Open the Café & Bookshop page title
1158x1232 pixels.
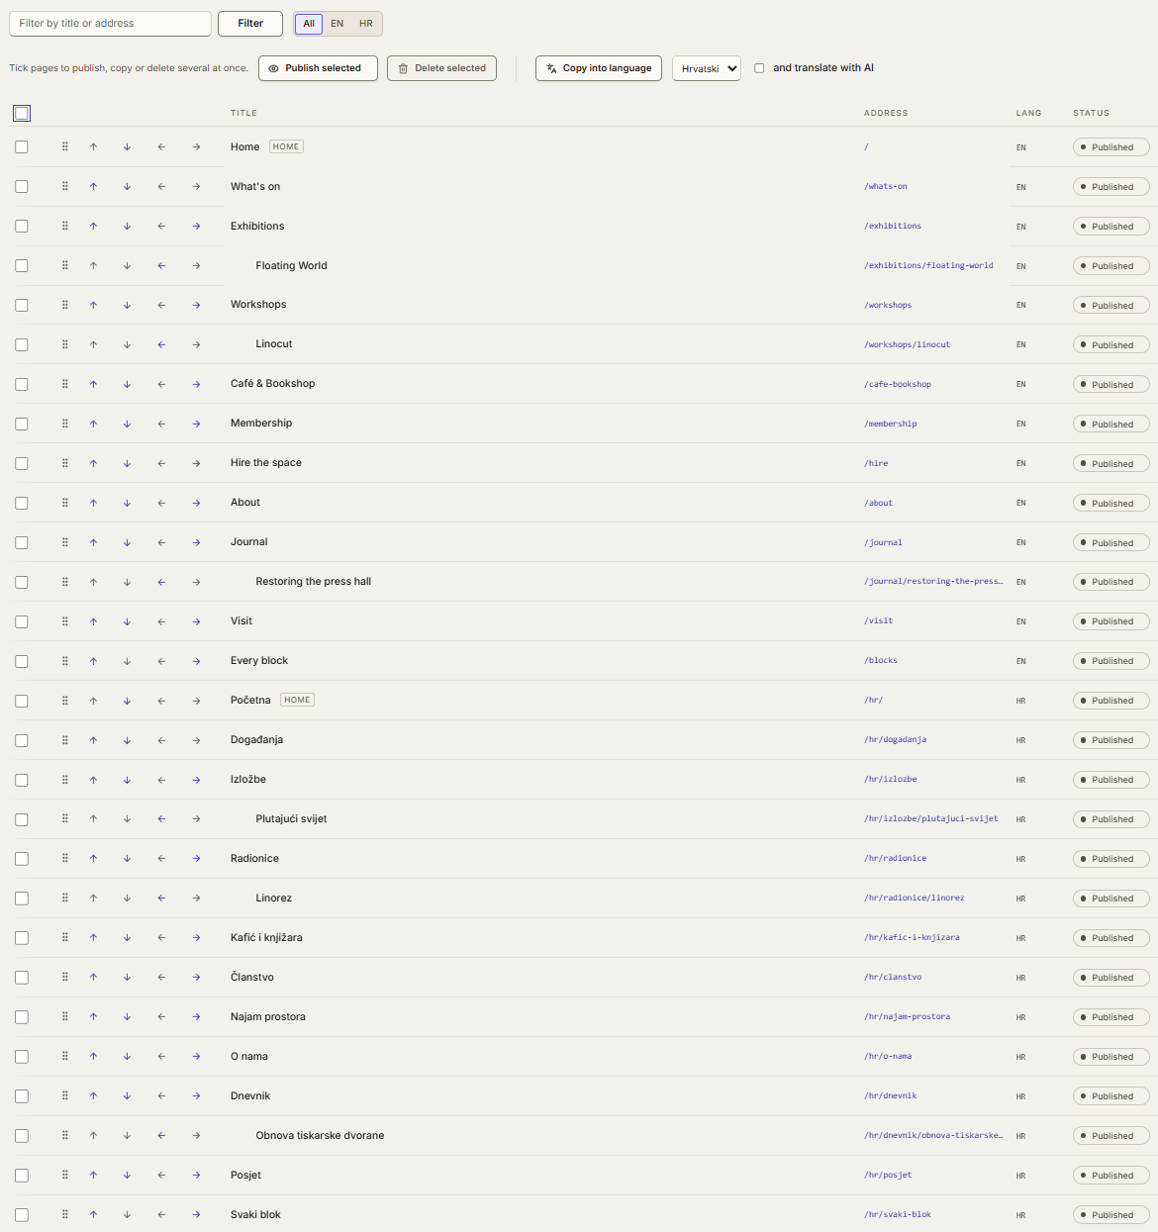coord(273,384)
